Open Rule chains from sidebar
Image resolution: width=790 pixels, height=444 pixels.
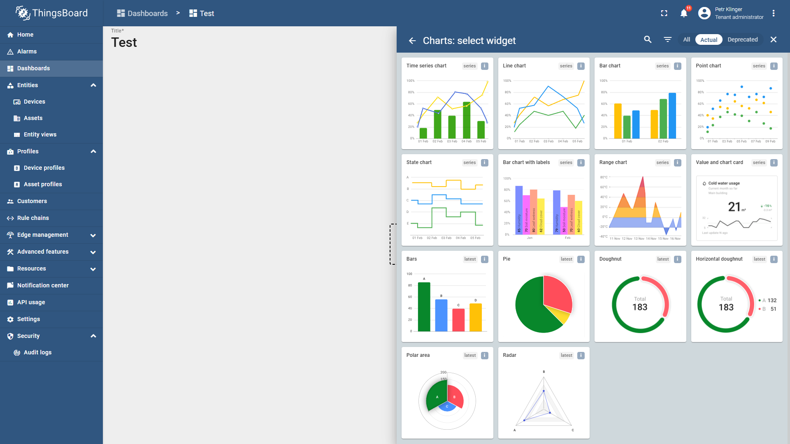coord(33,218)
